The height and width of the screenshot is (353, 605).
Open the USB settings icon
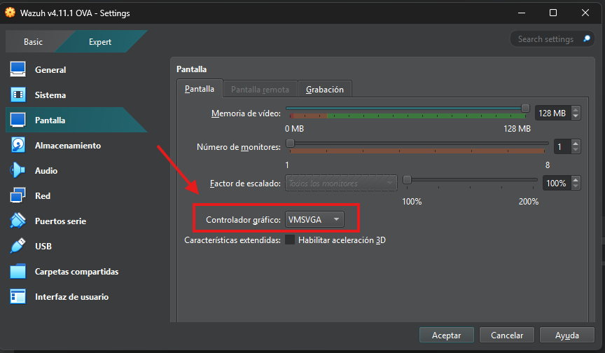(18, 247)
